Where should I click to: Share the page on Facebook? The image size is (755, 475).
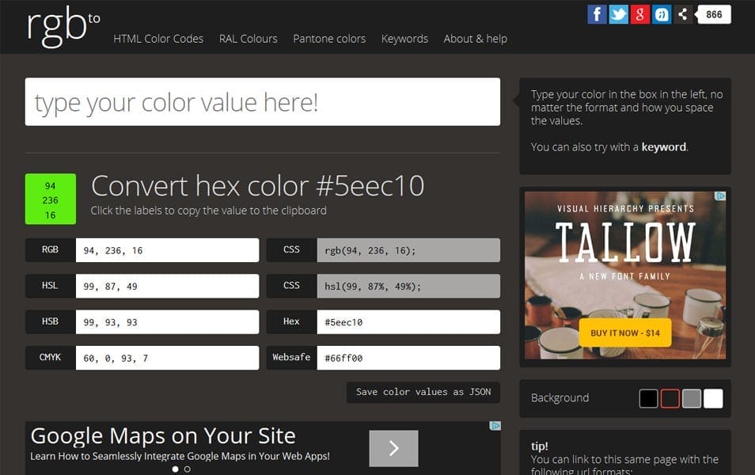click(x=598, y=13)
